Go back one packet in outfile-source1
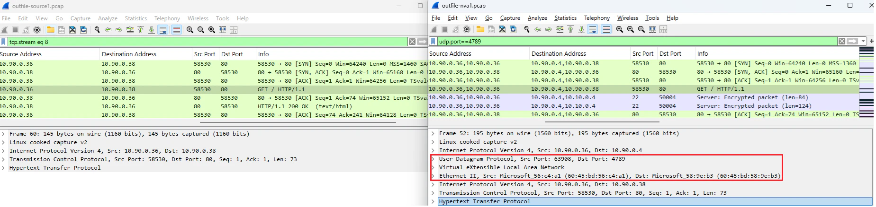Image resolution: width=876 pixels, height=207 pixels. click(108, 30)
